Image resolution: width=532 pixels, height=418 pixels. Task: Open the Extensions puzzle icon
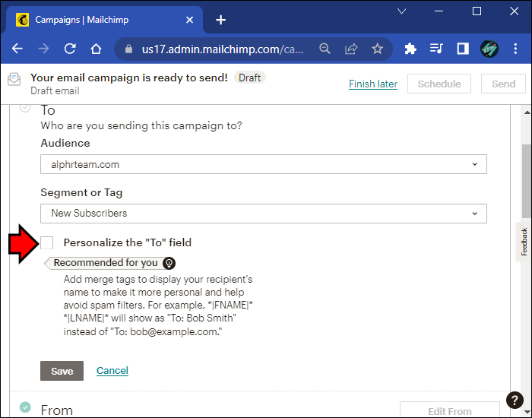pos(410,49)
